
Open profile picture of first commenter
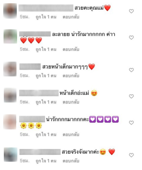[10, 11]
